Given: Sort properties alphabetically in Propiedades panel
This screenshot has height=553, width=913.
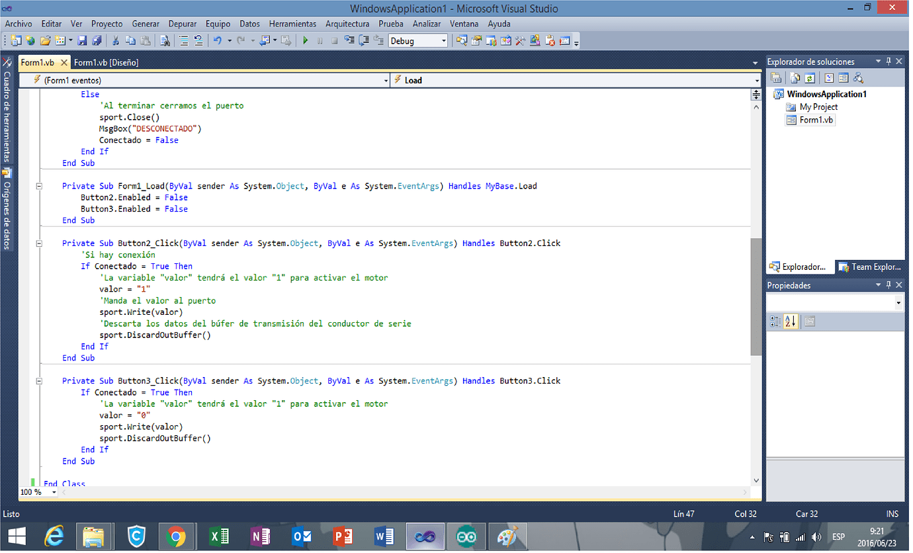Looking at the screenshot, I should (x=791, y=321).
